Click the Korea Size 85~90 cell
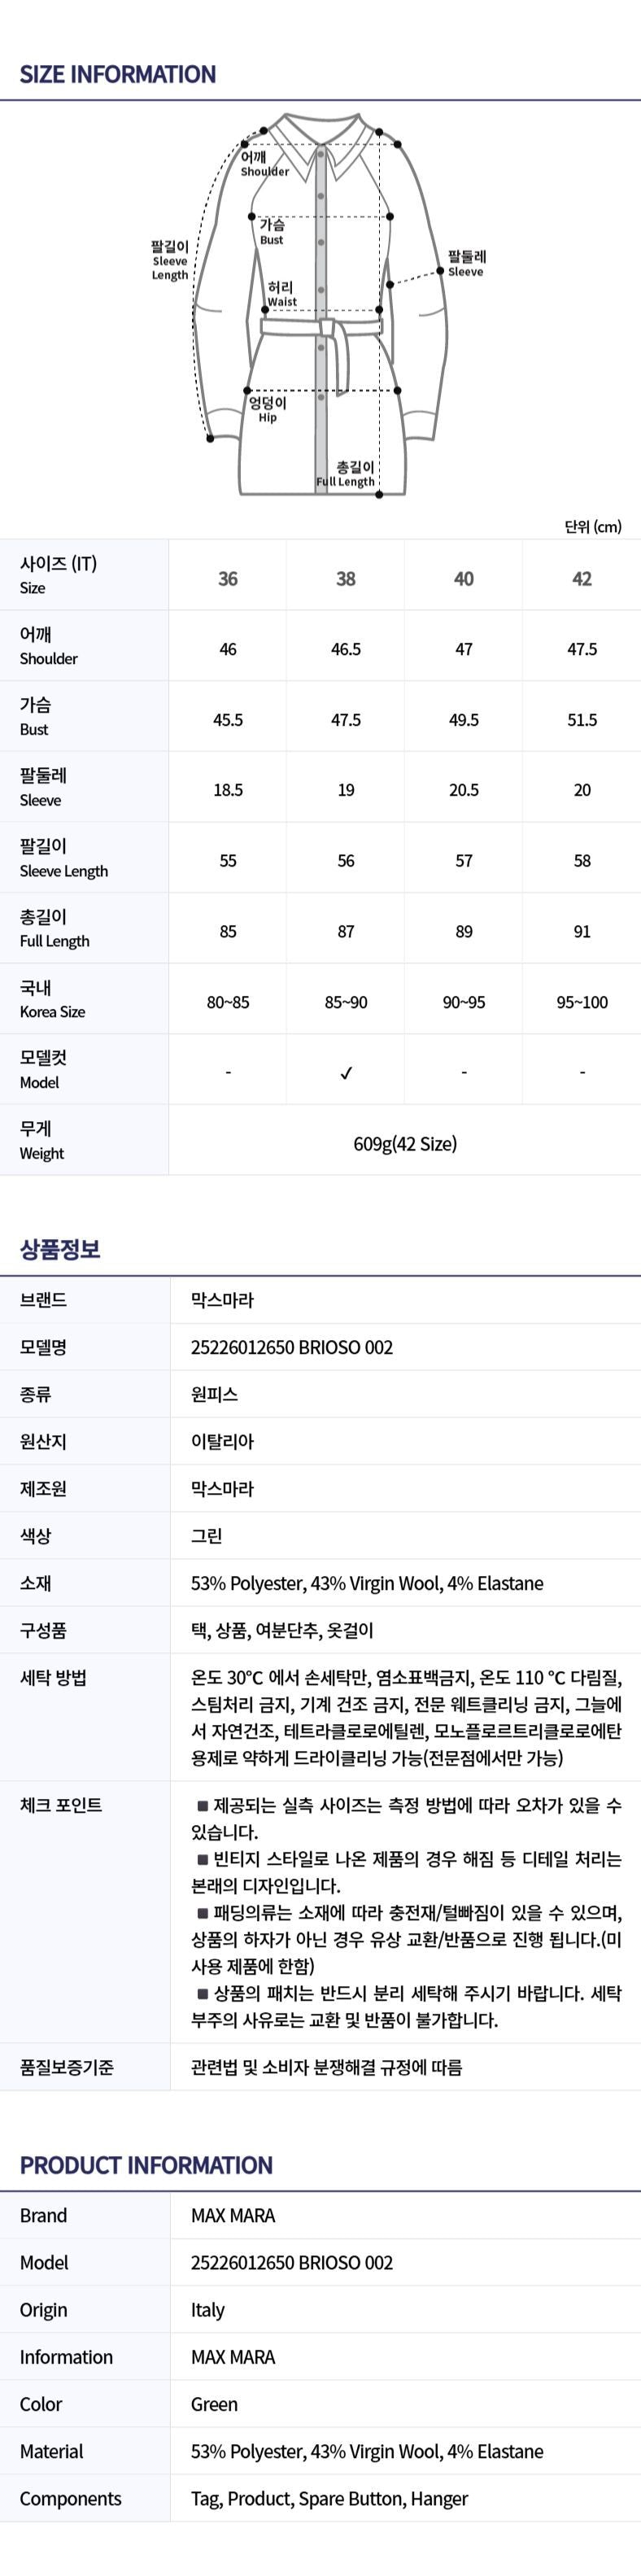This screenshot has height=2576, width=641. point(346,1002)
